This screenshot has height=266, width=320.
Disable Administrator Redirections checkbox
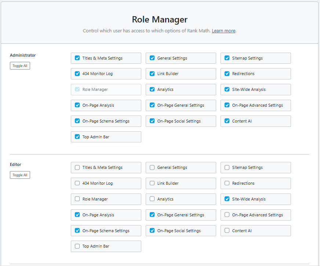pos(227,74)
